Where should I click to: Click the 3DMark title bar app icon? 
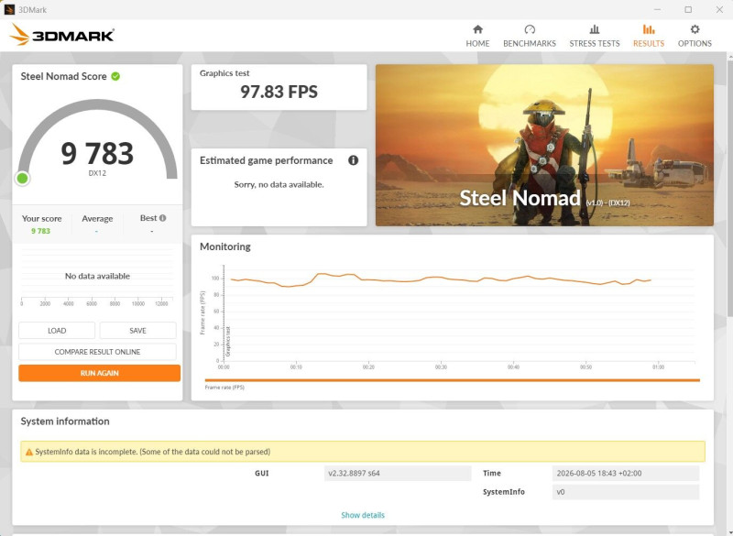[x=9, y=9]
